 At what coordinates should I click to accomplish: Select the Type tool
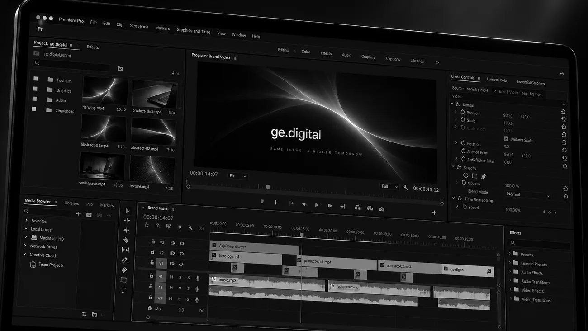(123, 290)
